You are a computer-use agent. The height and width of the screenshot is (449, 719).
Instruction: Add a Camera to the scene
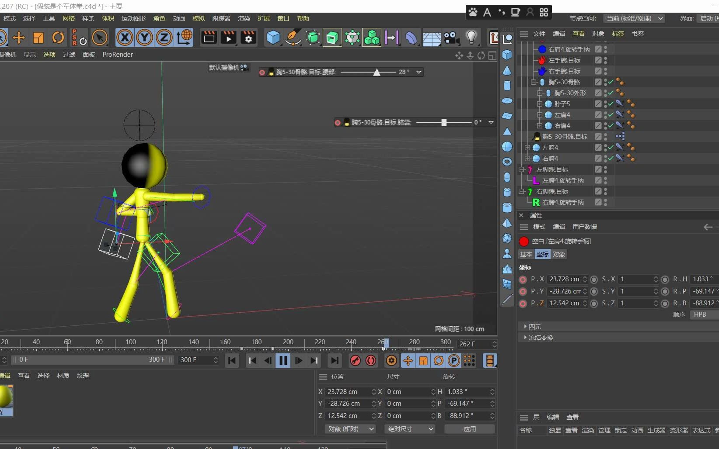451,38
